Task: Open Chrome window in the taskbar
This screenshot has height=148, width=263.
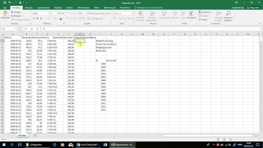Action: coord(88,145)
